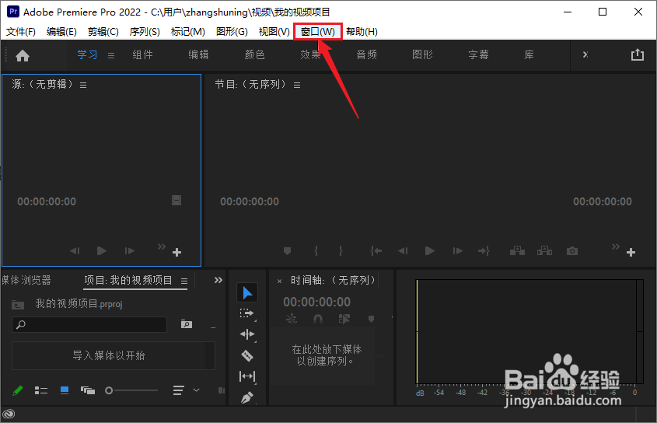Go to Out point in Program monitor

click(484, 251)
